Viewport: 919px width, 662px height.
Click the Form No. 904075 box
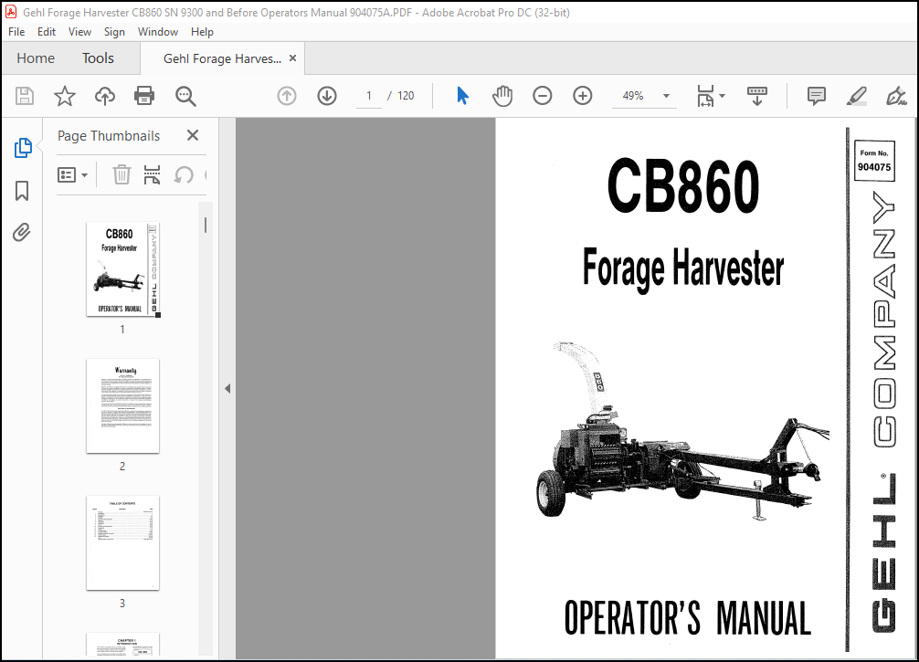click(x=874, y=161)
